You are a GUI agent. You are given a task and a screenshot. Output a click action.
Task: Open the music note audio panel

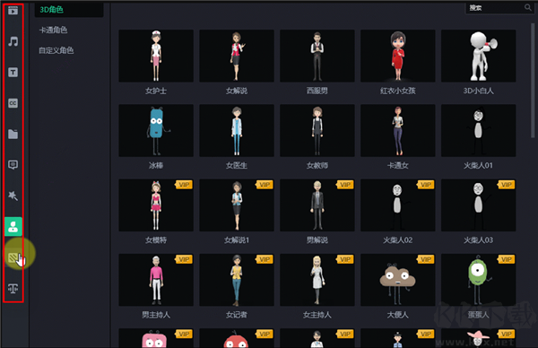[x=13, y=41]
